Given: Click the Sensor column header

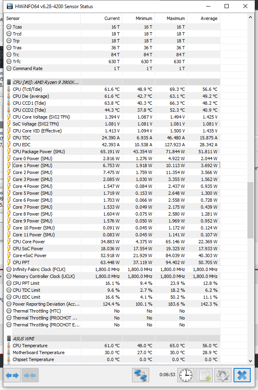Looking at the screenshot, I should pos(42,18).
